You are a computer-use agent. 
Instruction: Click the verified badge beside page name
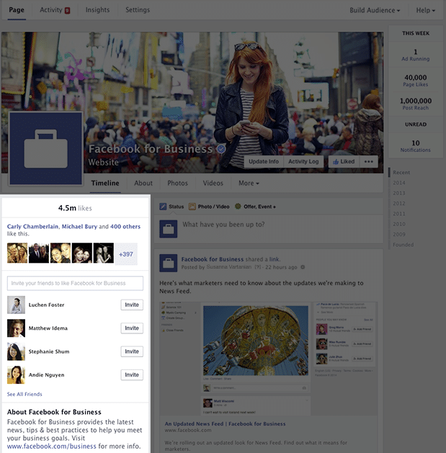point(221,149)
